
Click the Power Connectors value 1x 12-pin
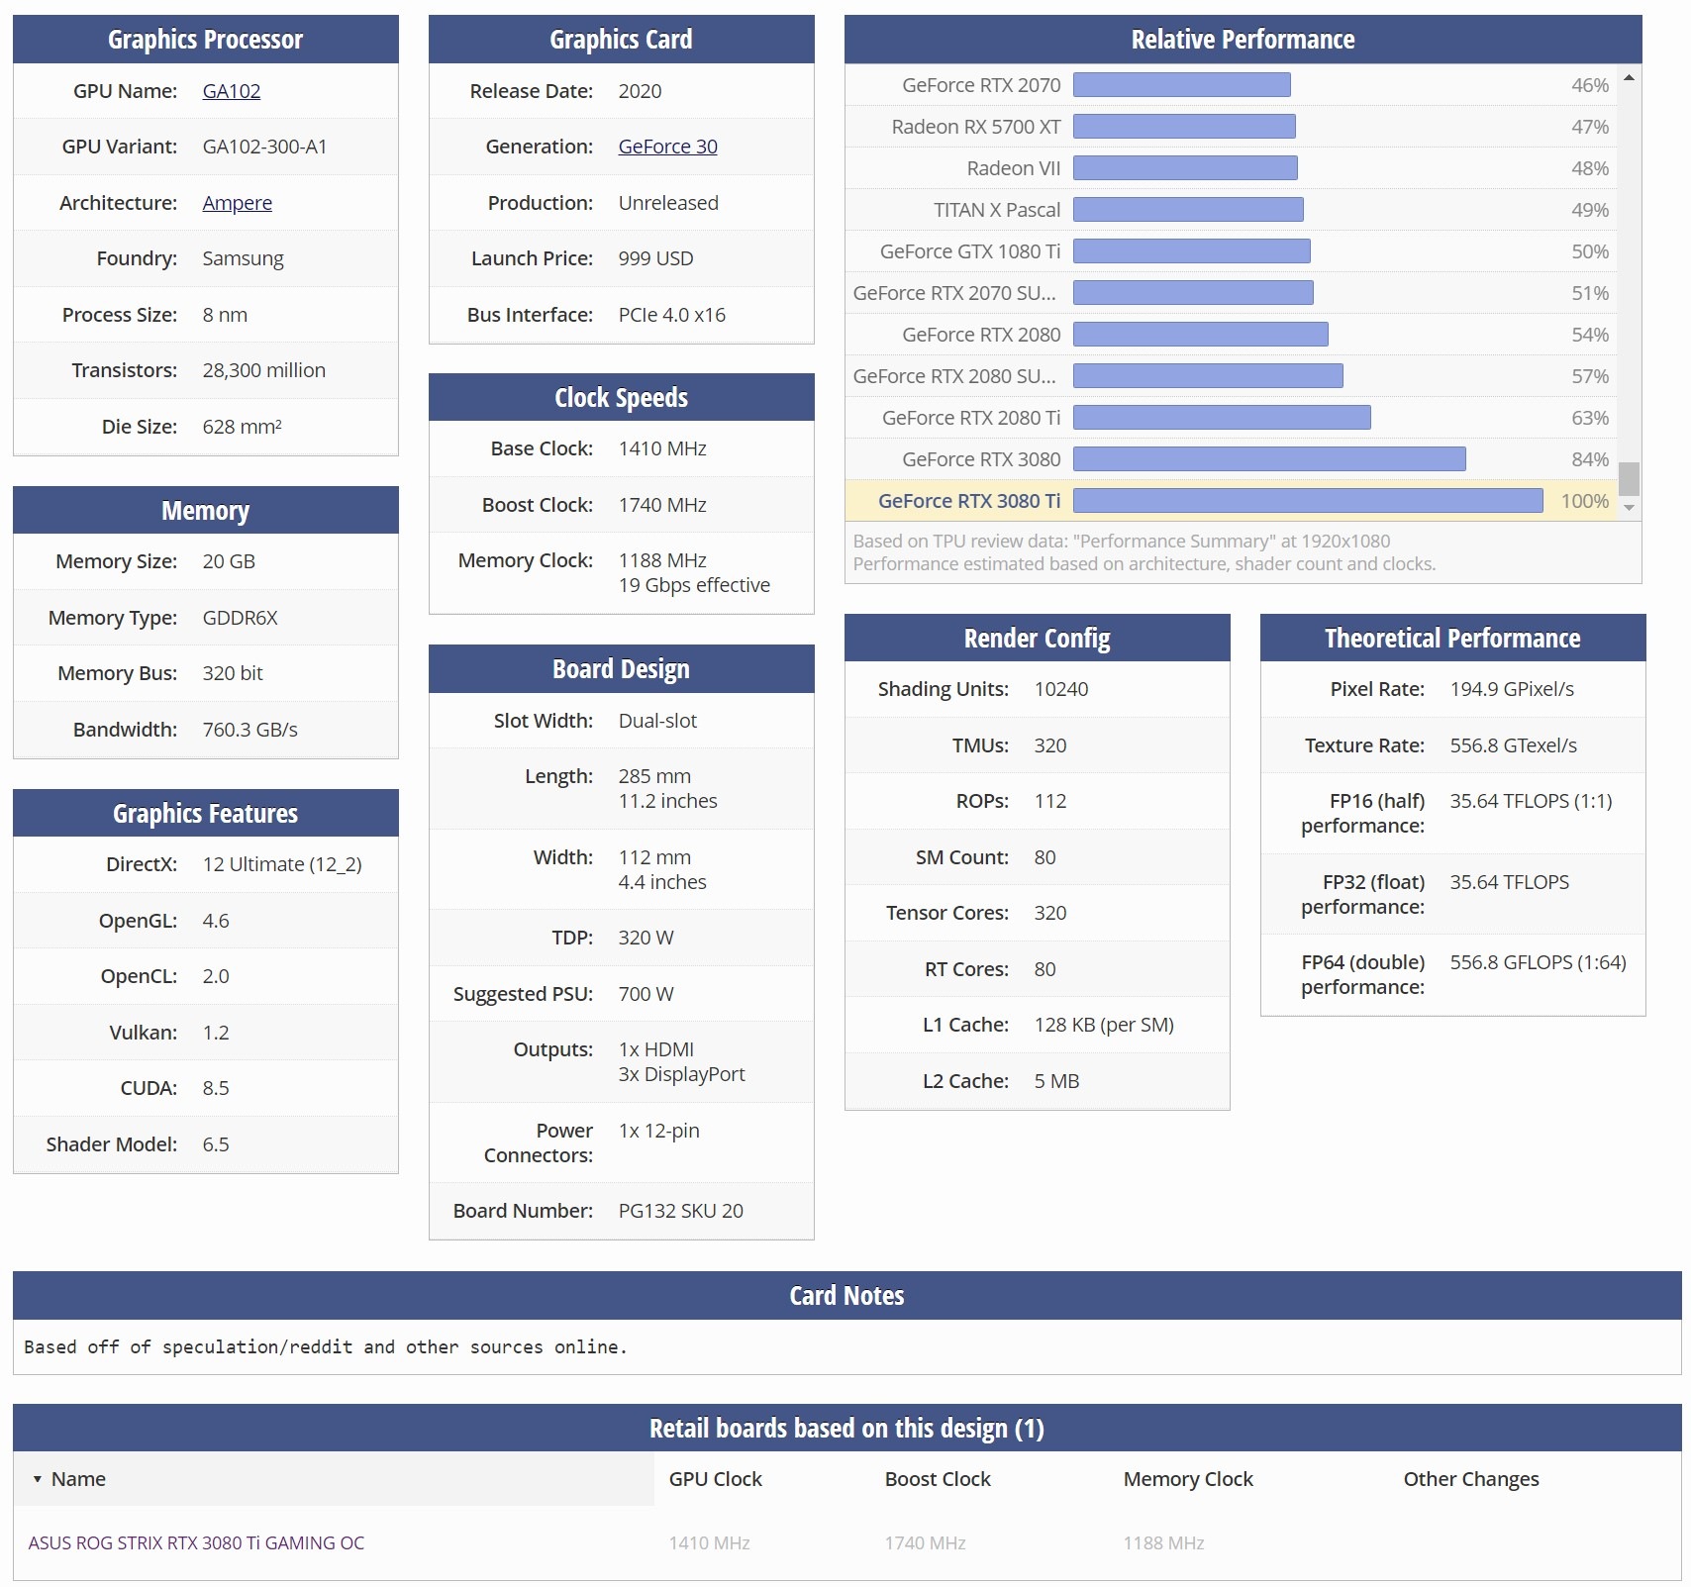(x=658, y=1131)
